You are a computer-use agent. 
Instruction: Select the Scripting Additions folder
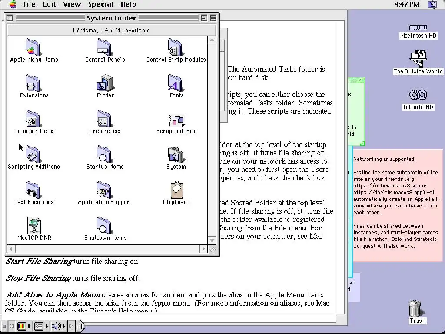click(x=33, y=154)
